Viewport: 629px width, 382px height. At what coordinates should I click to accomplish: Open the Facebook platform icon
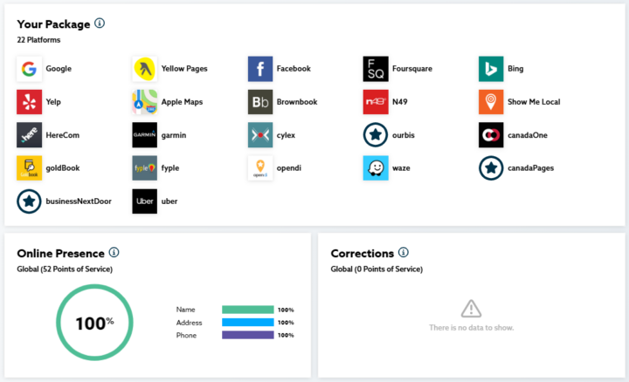coord(260,69)
